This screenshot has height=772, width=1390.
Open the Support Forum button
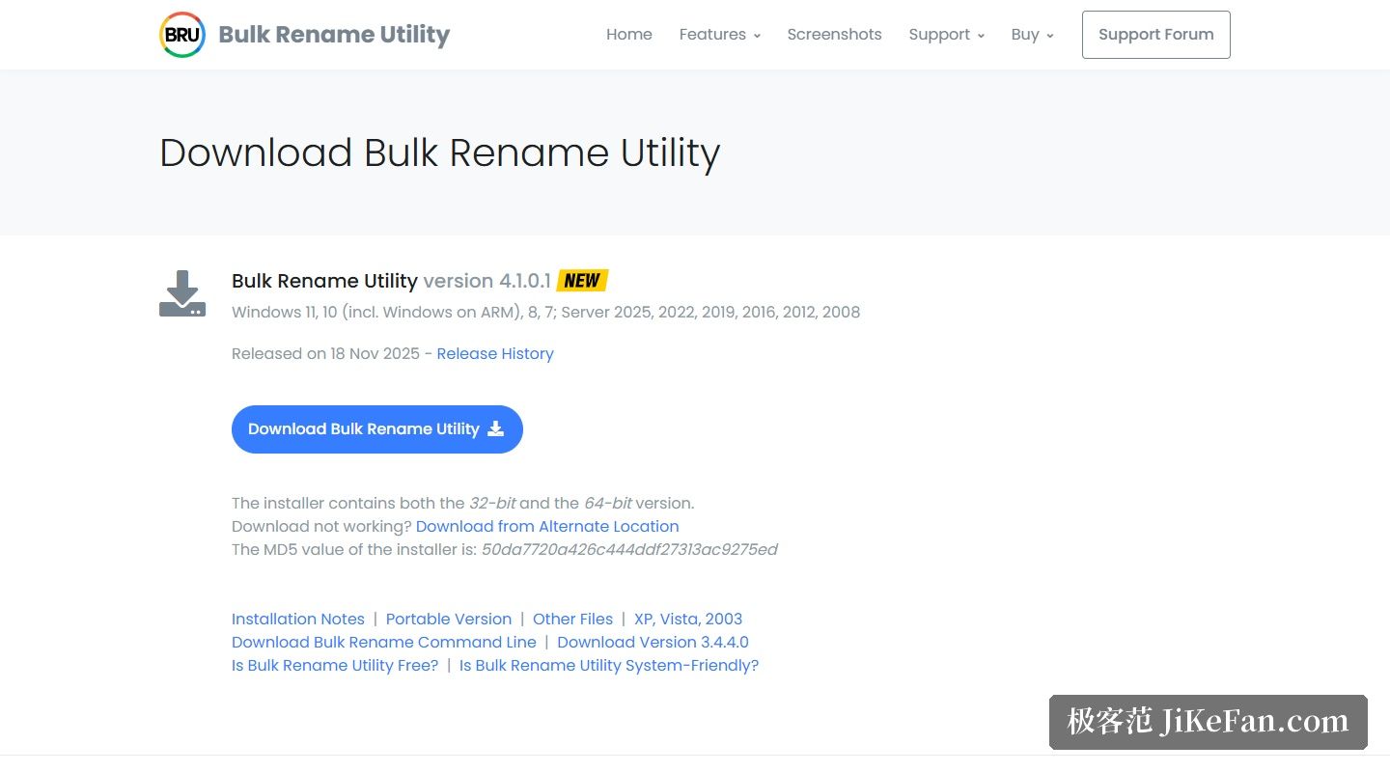coord(1156,35)
